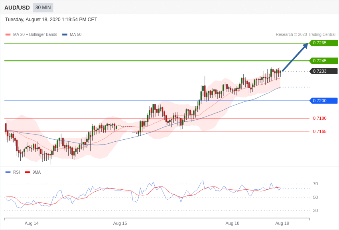Click the MA 50 legend label
Image resolution: width=339 pixels, height=230 pixels.
click(x=76, y=34)
